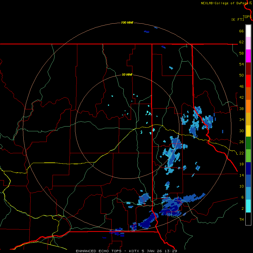Click the legend value 34
253x253 pixels.
pyautogui.click(x=241, y=120)
